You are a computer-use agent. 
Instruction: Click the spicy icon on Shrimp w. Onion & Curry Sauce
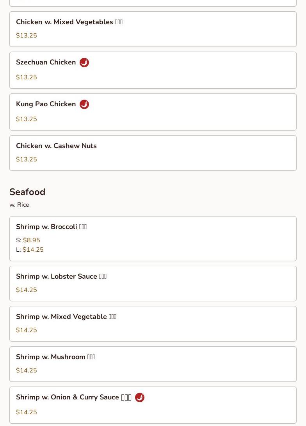click(140, 397)
